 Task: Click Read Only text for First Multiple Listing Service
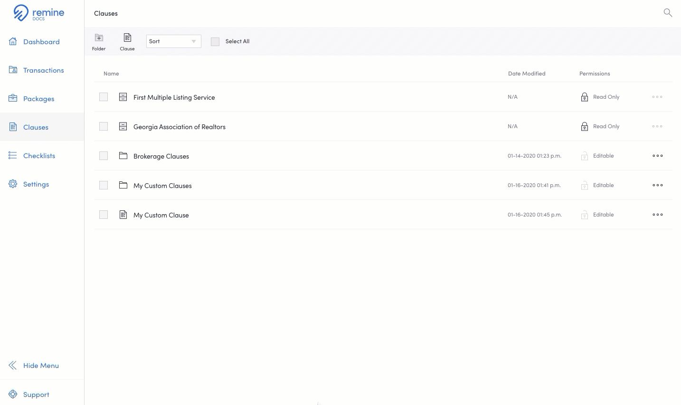pos(606,97)
